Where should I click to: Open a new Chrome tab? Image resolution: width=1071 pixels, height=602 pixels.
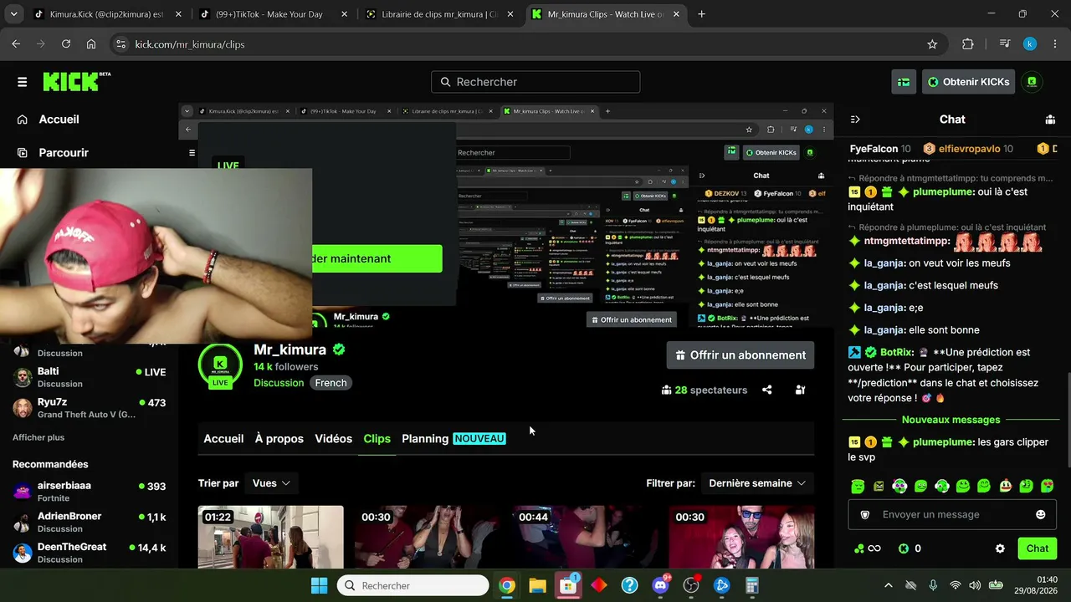[701, 14]
